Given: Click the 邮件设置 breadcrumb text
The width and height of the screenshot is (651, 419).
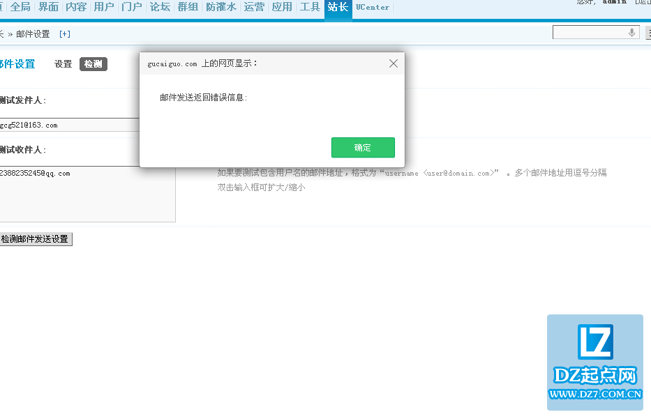Looking at the screenshot, I should pos(33,34).
